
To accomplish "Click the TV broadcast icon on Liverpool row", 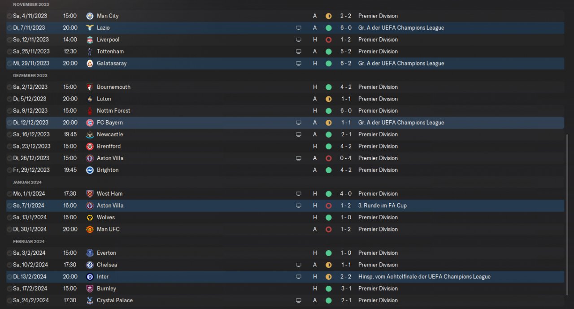I will click(299, 39).
